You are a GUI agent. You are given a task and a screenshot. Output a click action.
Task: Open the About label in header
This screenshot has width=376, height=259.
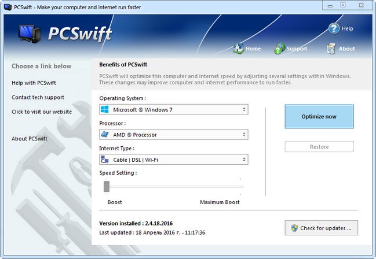click(x=347, y=49)
